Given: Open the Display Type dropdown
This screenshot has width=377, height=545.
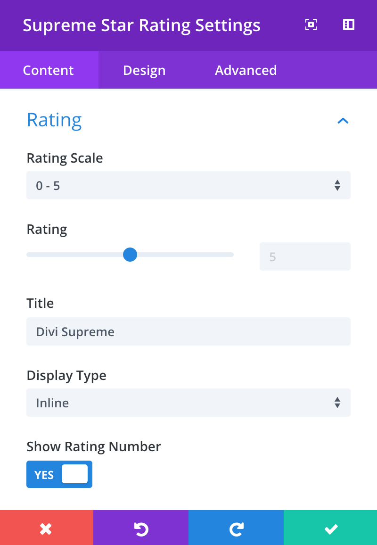Looking at the screenshot, I should coord(188,403).
